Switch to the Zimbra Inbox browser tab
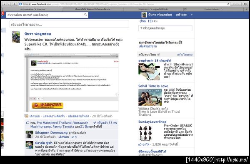 click(214, 10)
